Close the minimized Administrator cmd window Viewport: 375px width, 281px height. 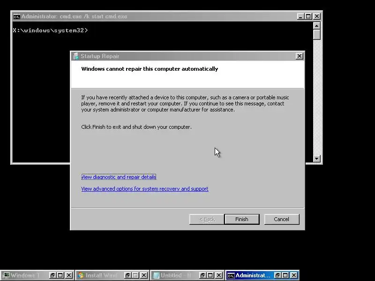(x=294, y=275)
